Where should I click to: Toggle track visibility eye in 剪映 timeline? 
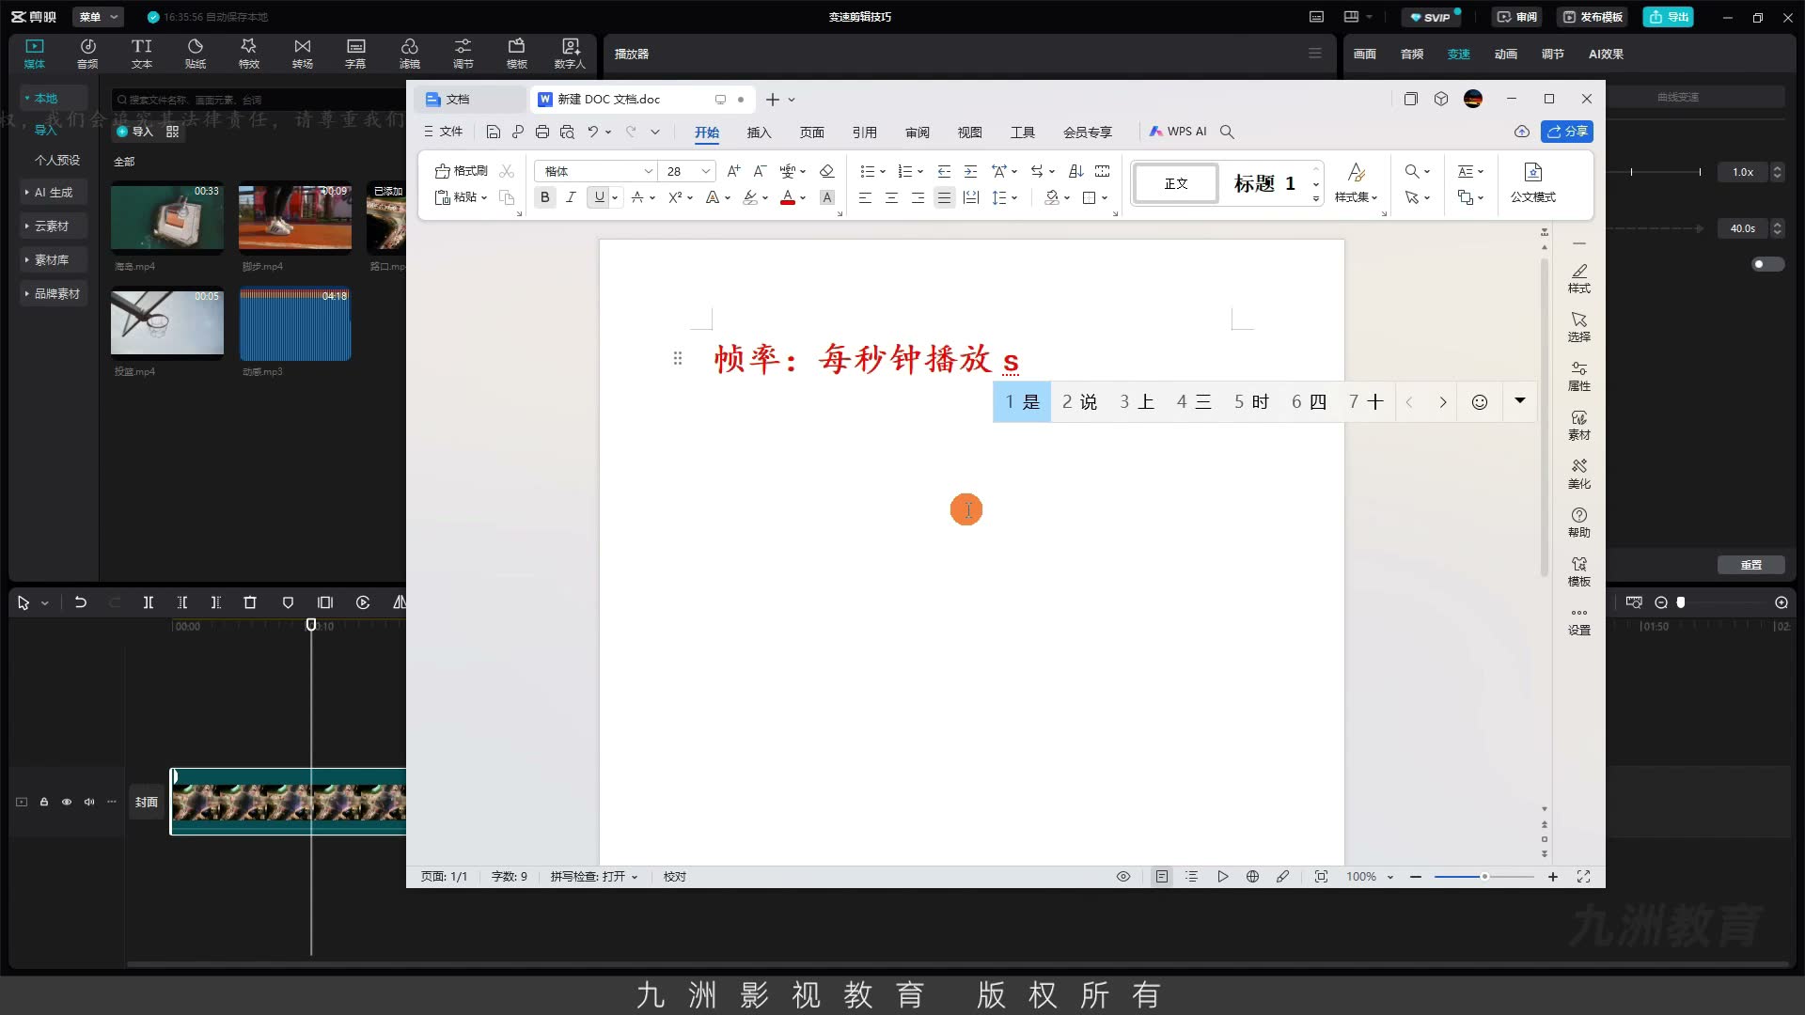pos(67,802)
